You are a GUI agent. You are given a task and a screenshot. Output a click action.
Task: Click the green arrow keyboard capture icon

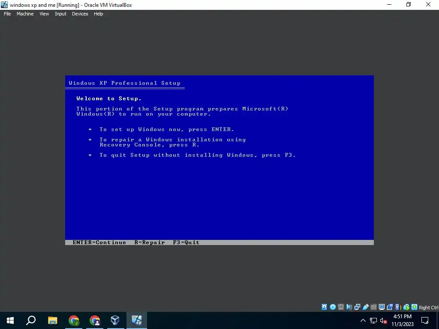pyautogui.click(x=415, y=307)
